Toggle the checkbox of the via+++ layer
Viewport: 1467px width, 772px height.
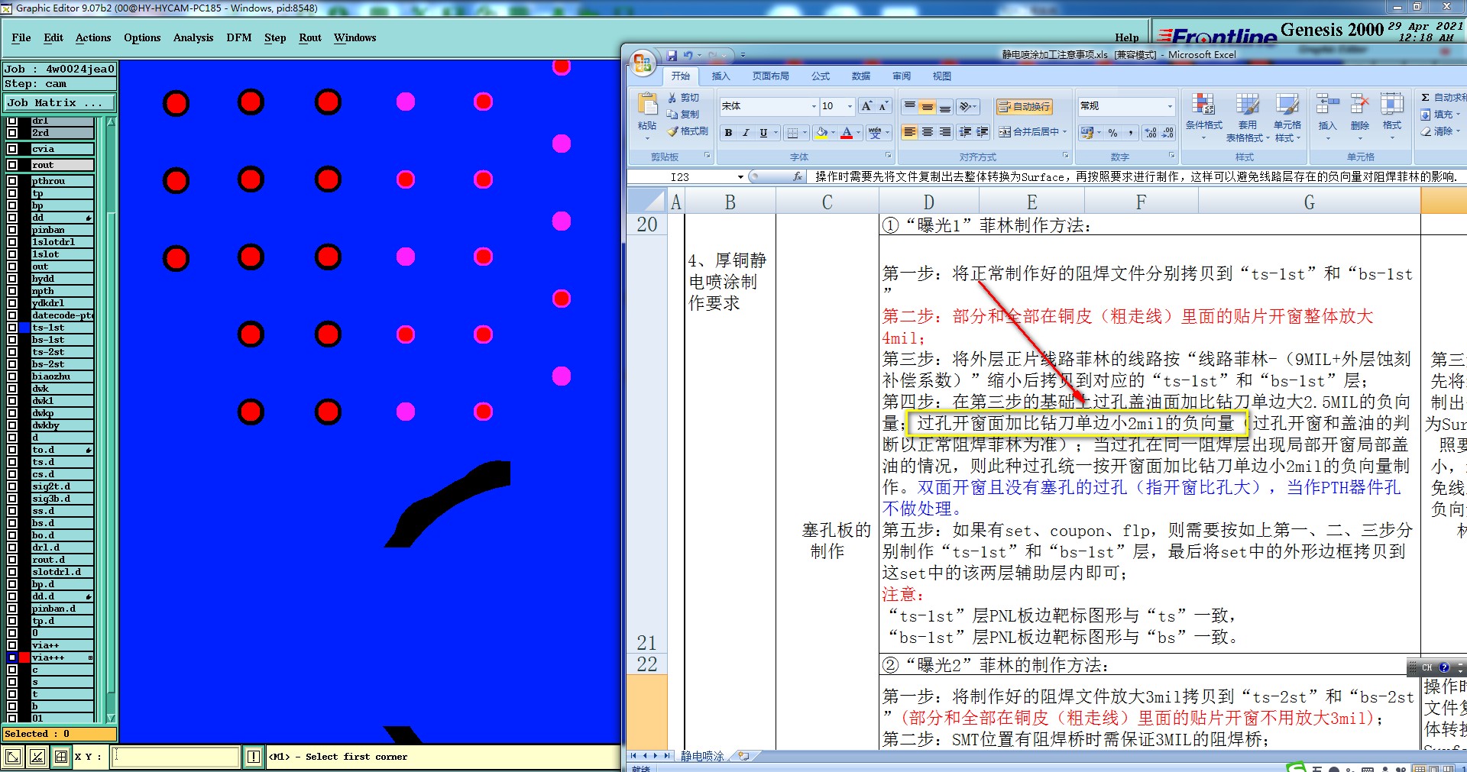pyautogui.click(x=12, y=657)
